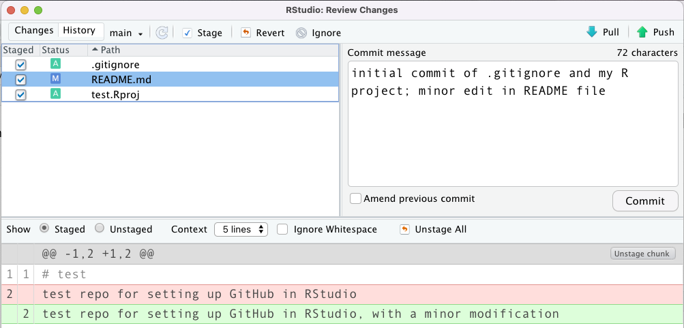Screen dimensions: 684x328
Task: Toggle the Ignore Whitespace checkbox
Action: click(x=282, y=229)
